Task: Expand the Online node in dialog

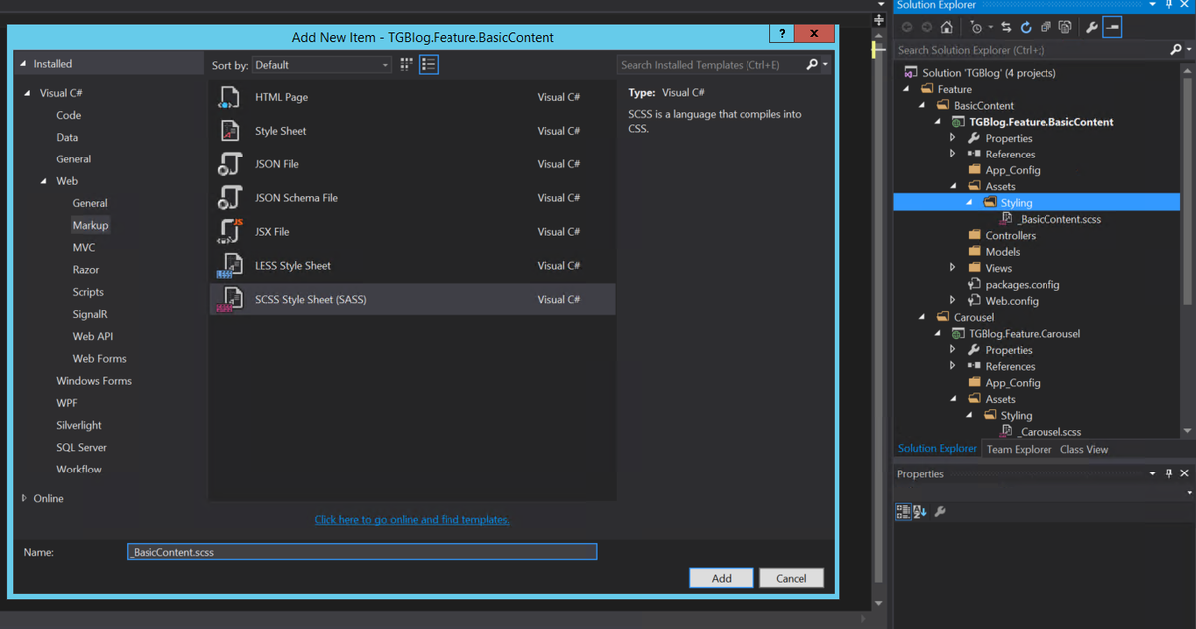Action: 24,498
